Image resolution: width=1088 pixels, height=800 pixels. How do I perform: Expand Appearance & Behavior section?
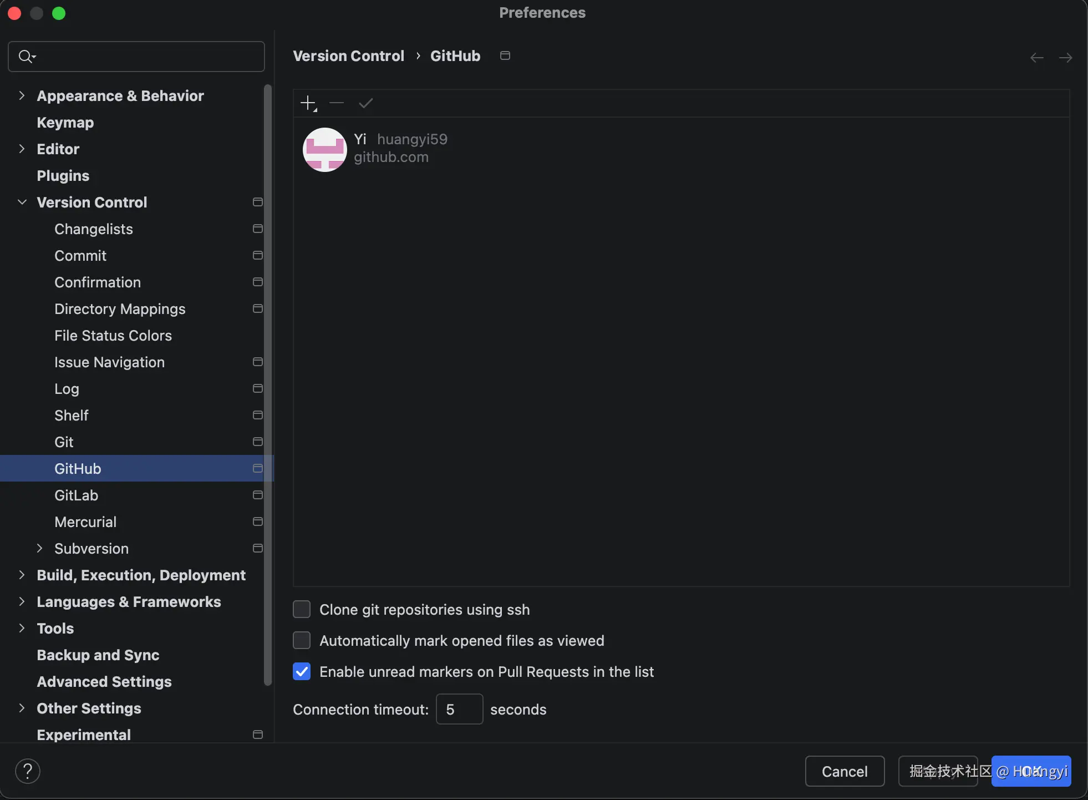point(22,95)
